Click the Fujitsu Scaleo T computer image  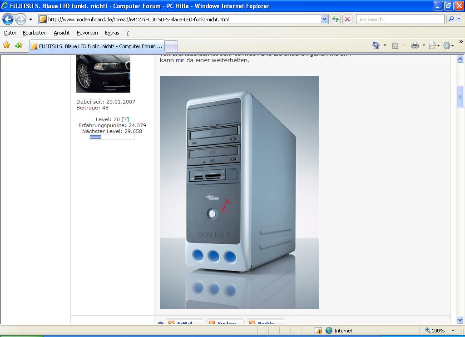pos(239,192)
